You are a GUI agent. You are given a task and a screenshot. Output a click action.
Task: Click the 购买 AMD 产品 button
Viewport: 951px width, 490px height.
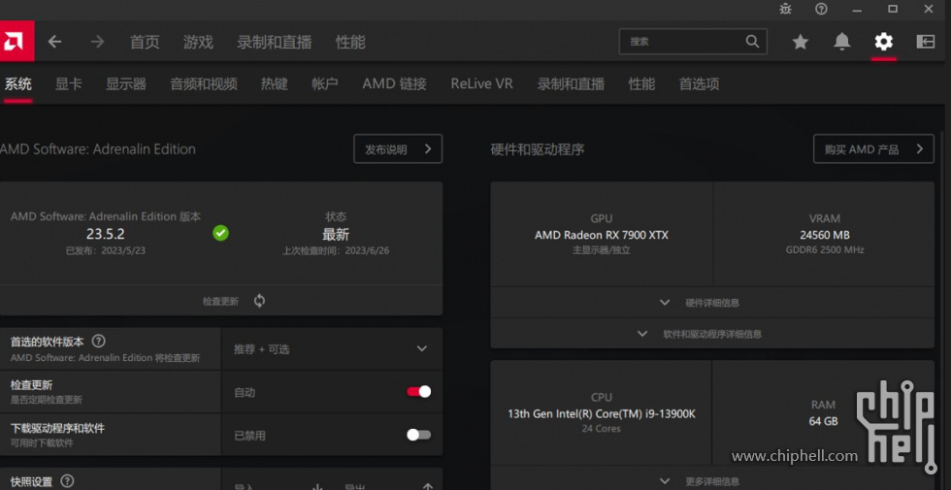coord(873,149)
